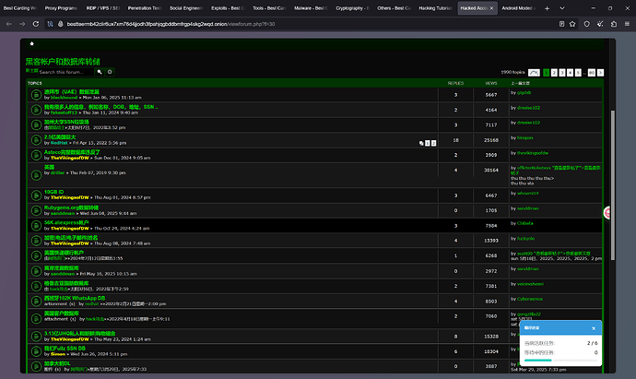Click topic icon for Rubygems.org row
Image resolution: width=636 pixels, height=379 pixels.
[x=36, y=210]
